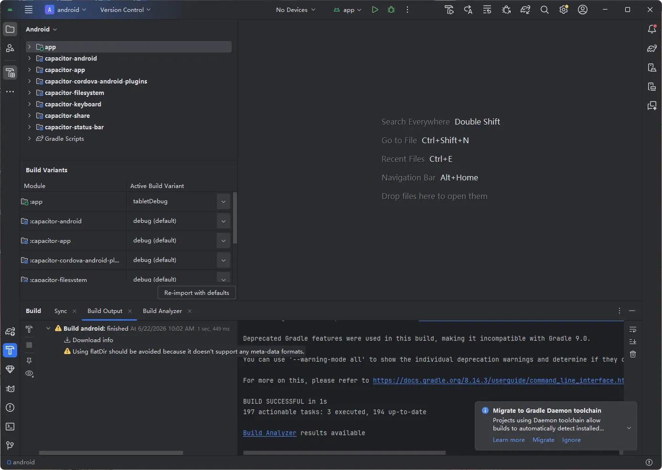This screenshot has height=470, width=662.
Task: Click Ignore in the toolchain notification
Action: (571, 440)
